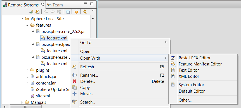Select the Manuals folder
Image resolution: width=241 pixels, height=108 pixels.
click(38, 102)
